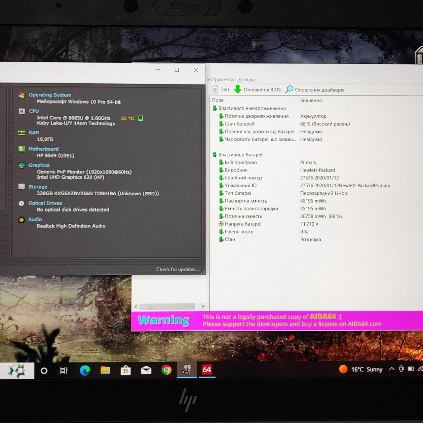Click the green Оновлення BIOS arrow icon

tap(238, 90)
